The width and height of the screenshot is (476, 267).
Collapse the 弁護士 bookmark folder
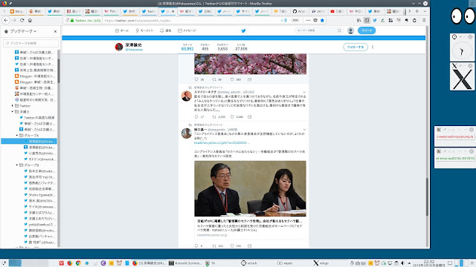13,112
